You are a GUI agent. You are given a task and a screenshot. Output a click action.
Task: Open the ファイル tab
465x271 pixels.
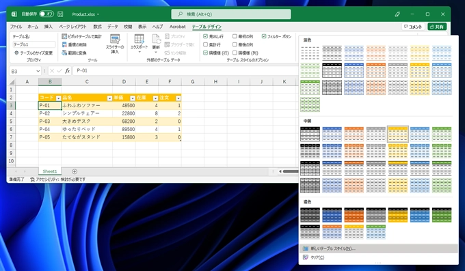click(x=16, y=27)
